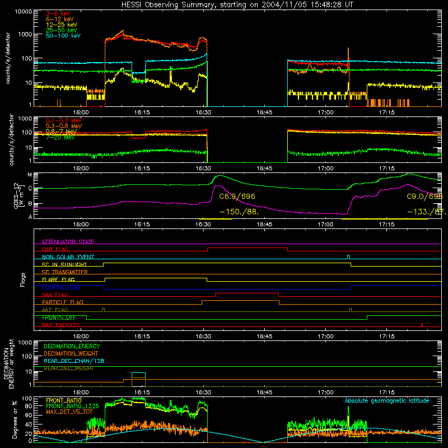Click the 16:15 tick label under GOES panel
The image size is (448, 448).
142,225
